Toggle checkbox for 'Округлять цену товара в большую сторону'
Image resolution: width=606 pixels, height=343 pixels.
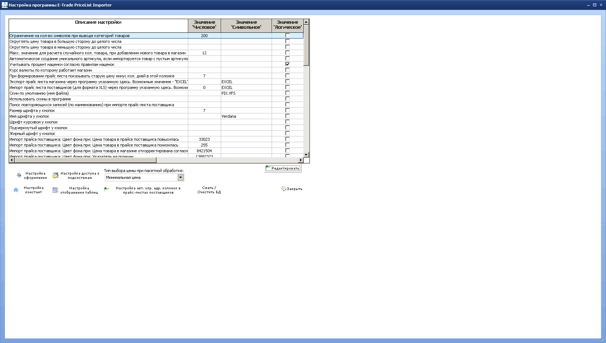[x=287, y=41]
